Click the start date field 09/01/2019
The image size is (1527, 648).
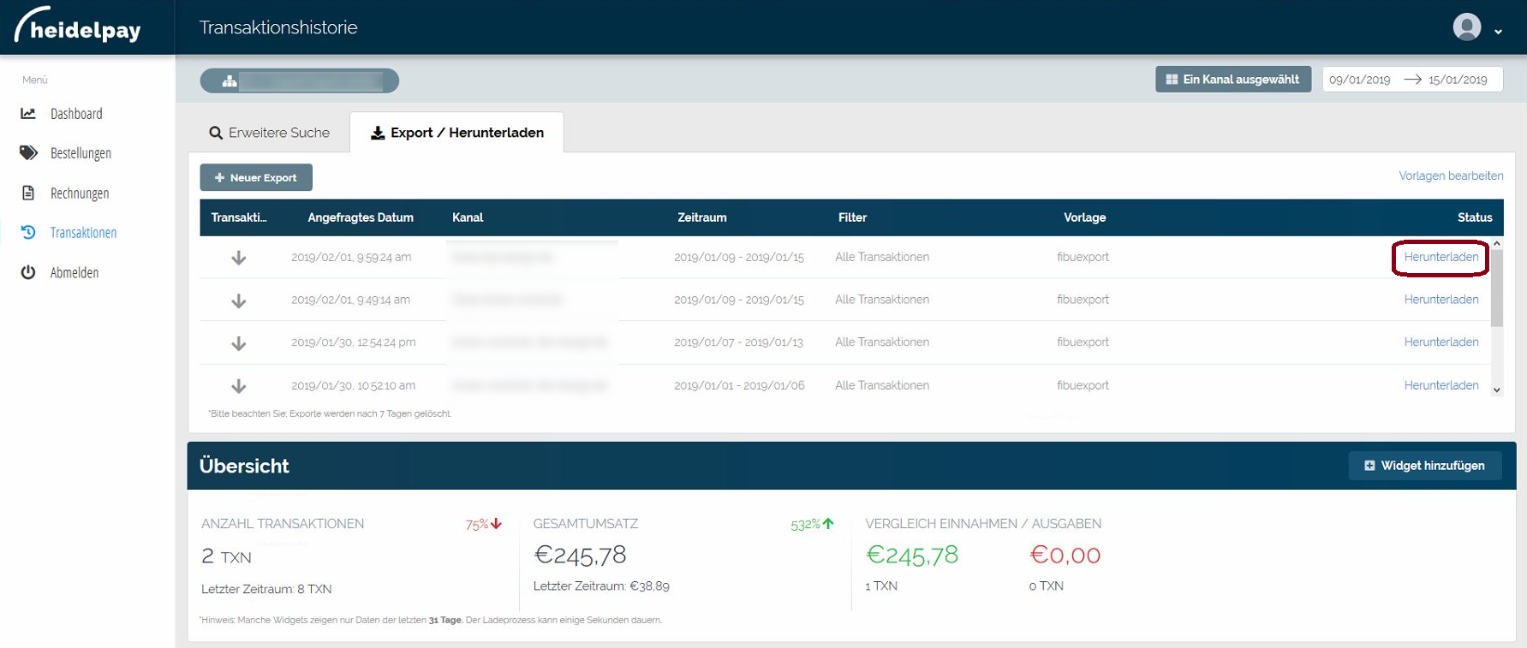(1359, 80)
